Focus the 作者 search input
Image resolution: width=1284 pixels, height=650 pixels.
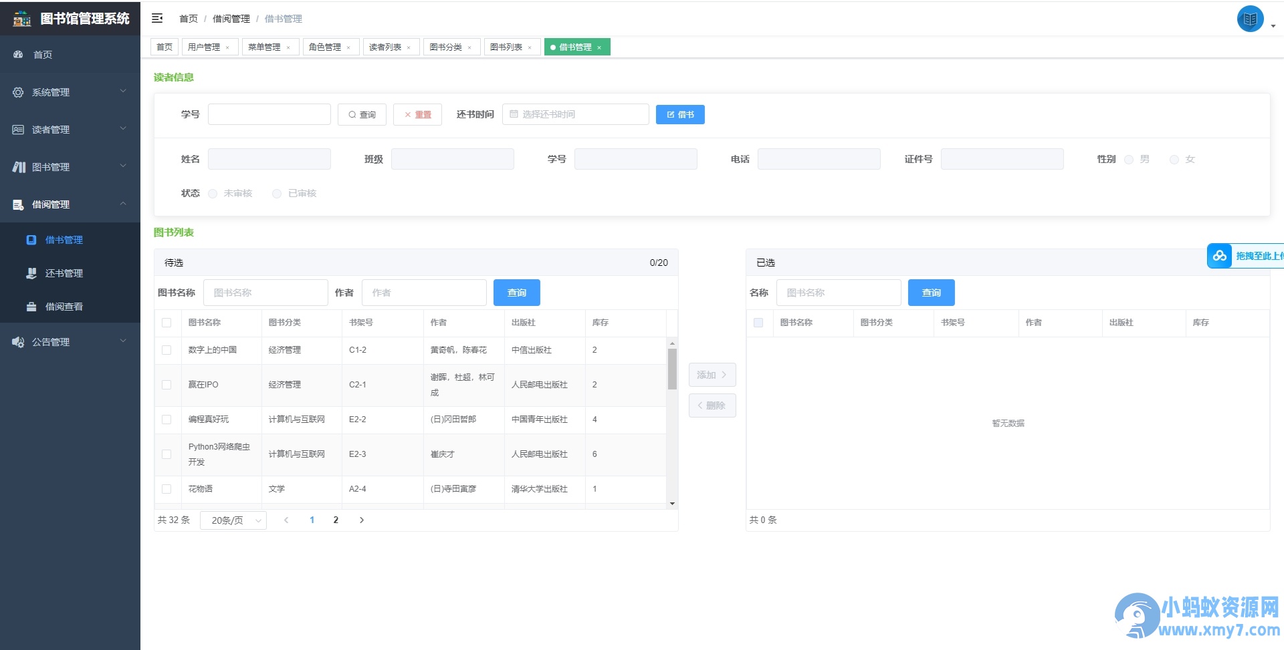coord(424,293)
